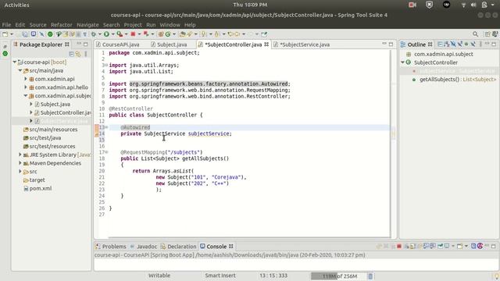Image resolution: width=500 pixels, height=281 pixels.
Task: Expand the Maven Dependencies node
Action: [x=20, y=163]
